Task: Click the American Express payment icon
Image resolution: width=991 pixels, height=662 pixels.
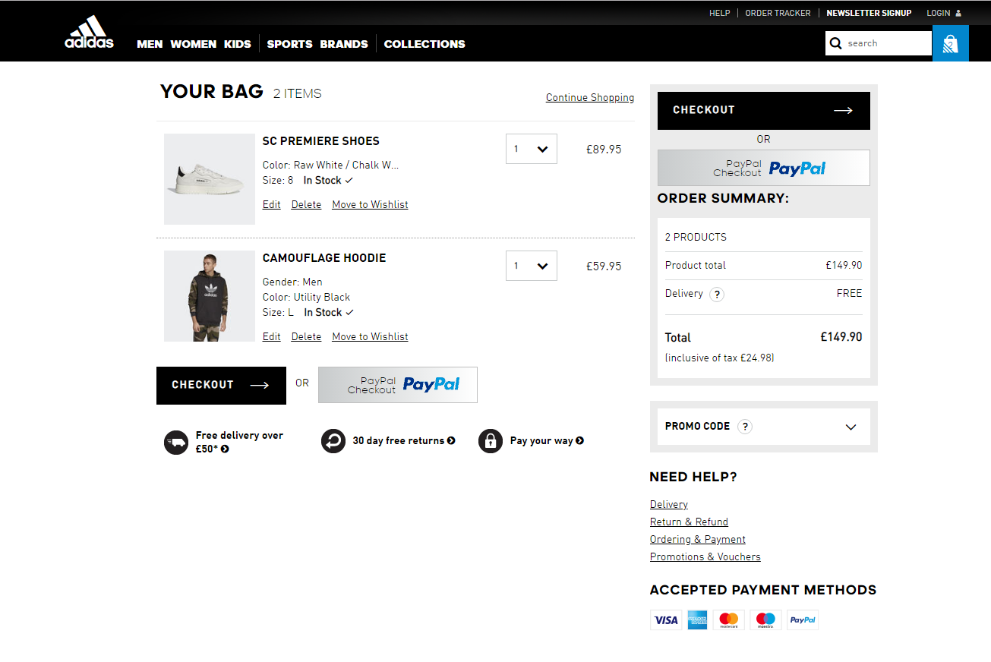Action: [x=698, y=620]
